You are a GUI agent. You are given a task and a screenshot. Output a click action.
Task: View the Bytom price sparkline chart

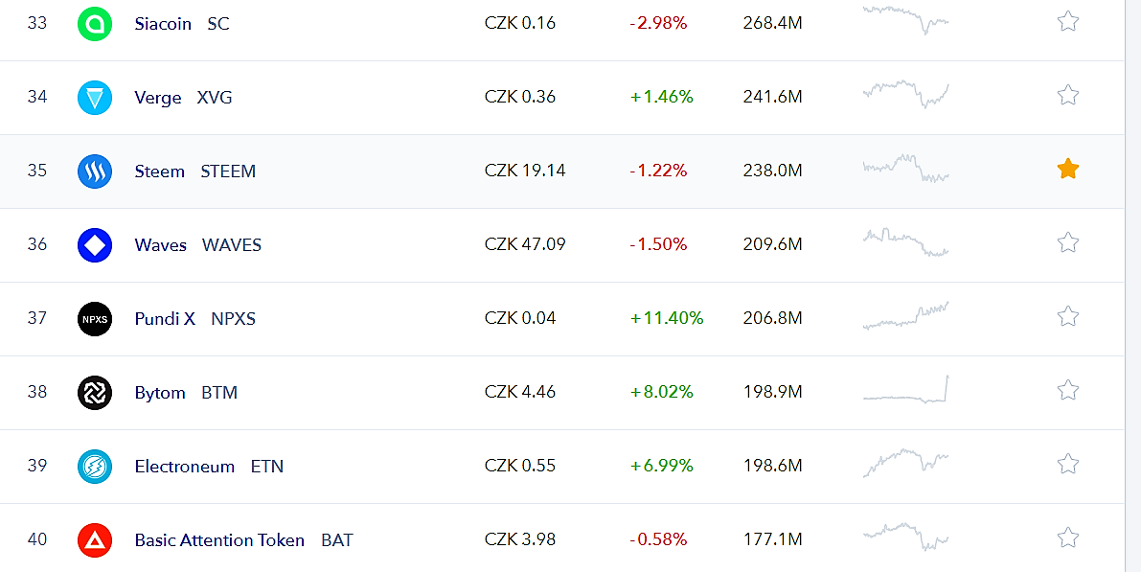[905, 391]
